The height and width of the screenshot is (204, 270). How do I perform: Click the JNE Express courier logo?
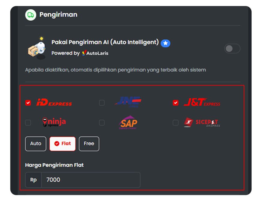coord(128,102)
